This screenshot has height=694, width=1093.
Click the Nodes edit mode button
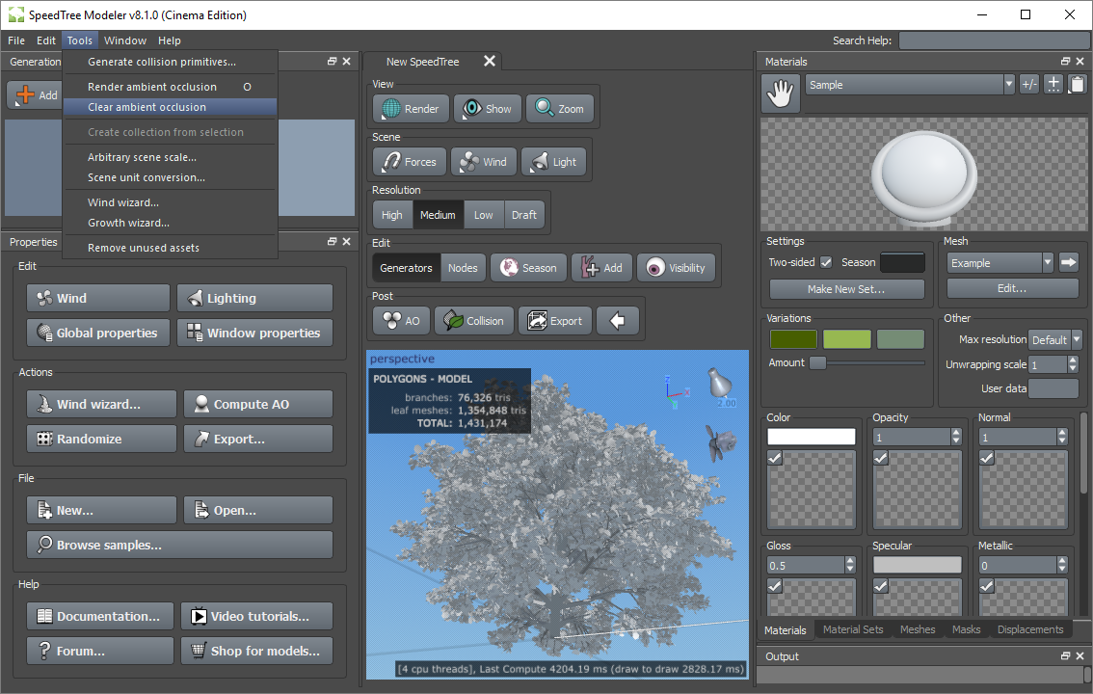point(463,268)
